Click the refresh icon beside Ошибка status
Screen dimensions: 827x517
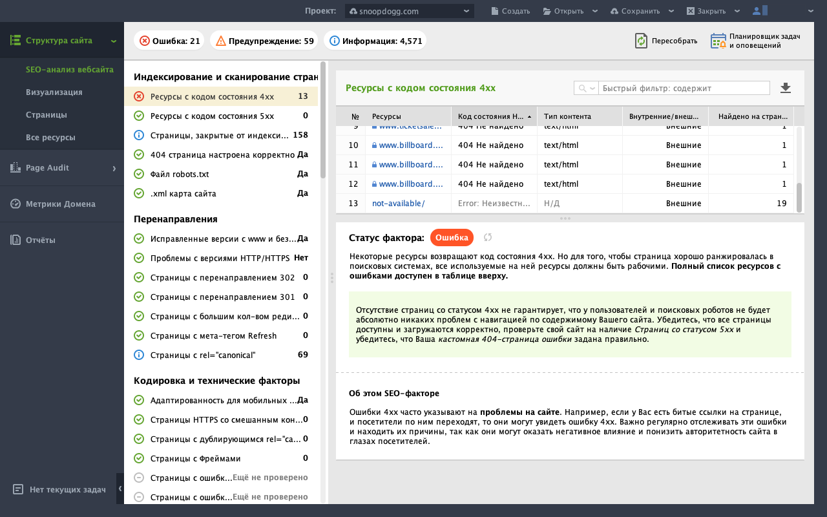[488, 238]
